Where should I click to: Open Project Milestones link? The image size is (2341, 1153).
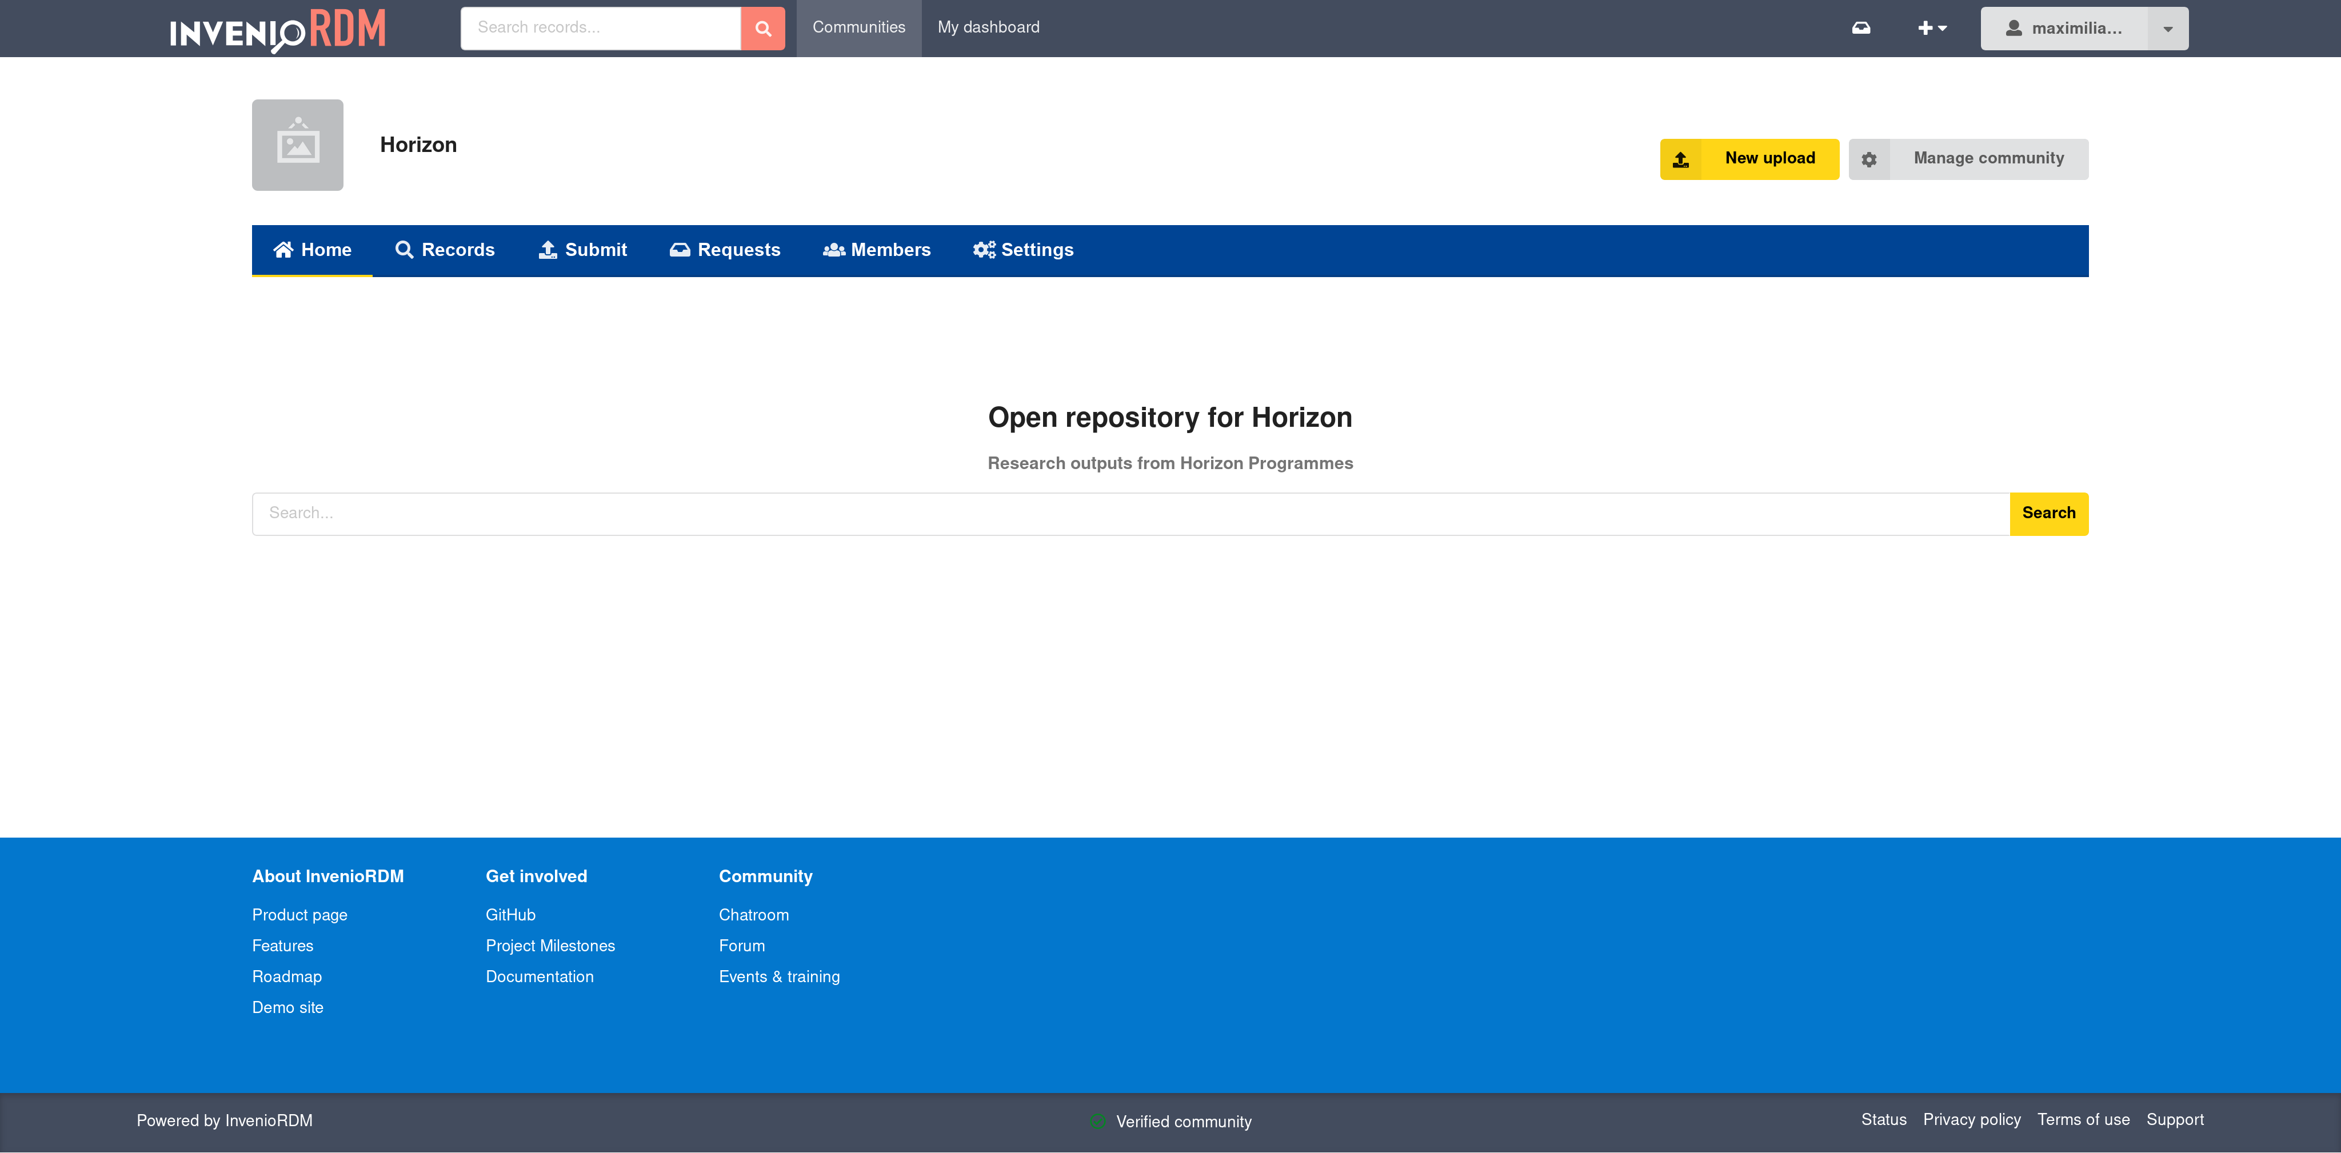(551, 946)
